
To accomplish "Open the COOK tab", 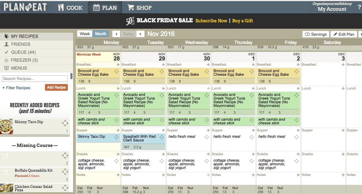I will pos(70,8).
